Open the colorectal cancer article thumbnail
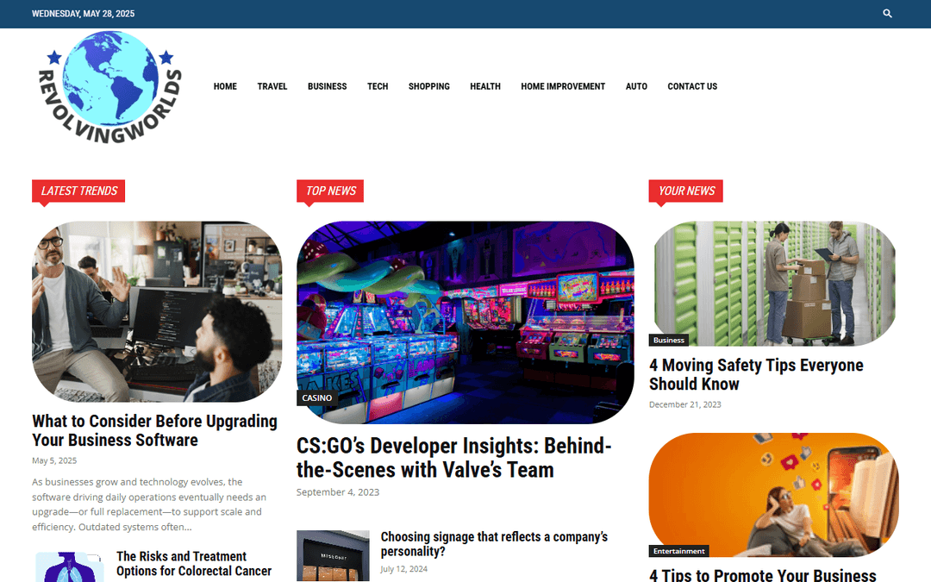Viewport: 931px width, 582px height. [68, 566]
